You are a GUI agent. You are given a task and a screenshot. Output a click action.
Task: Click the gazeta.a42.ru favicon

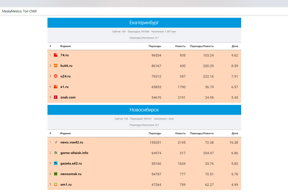(56, 164)
